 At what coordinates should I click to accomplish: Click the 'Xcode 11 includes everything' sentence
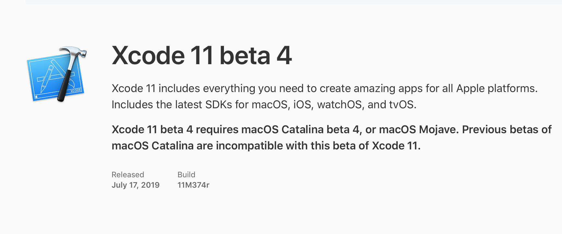(x=324, y=88)
